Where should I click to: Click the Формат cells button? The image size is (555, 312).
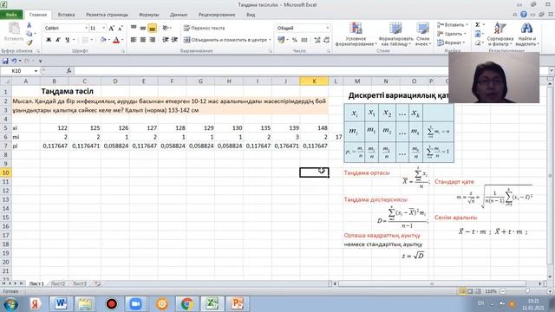pos(450,42)
